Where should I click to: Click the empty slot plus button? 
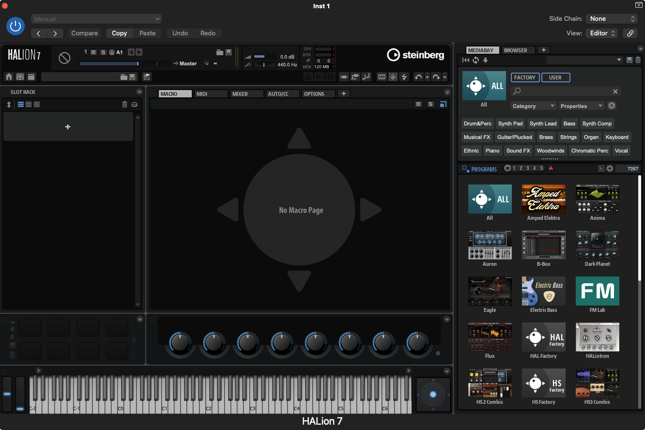(x=68, y=127)
